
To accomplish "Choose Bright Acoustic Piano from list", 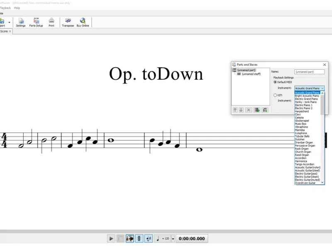I will coord(307,96).
